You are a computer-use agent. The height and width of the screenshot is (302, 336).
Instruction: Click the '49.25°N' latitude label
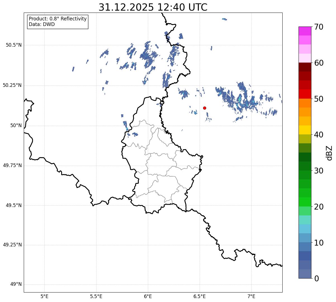coord(12,245)
